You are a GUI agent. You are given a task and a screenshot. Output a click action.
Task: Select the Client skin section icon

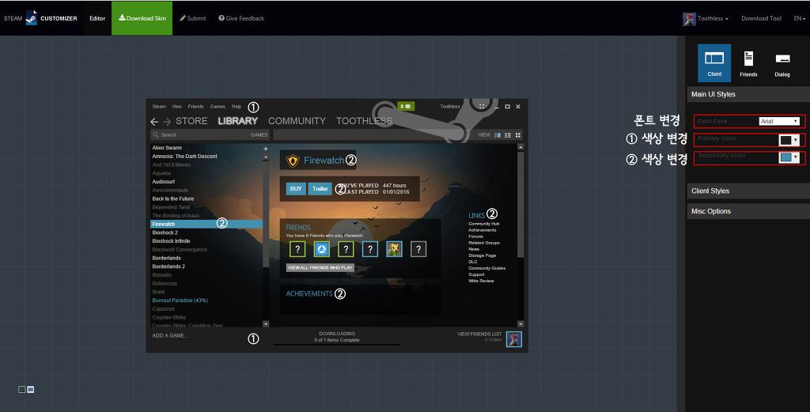tap(714, 63)
